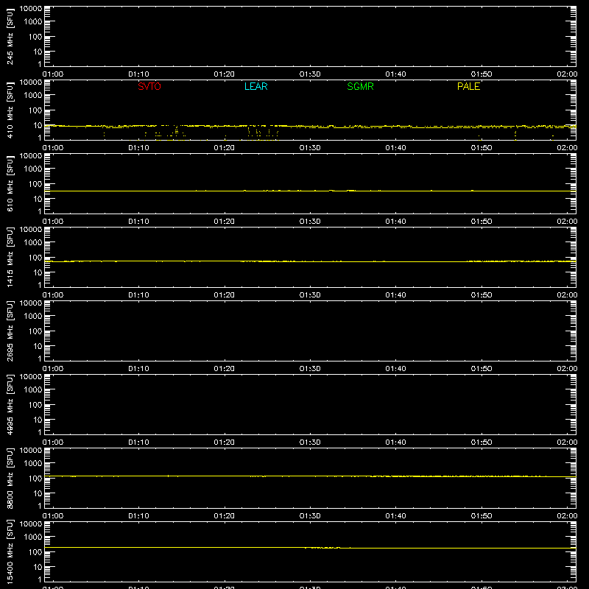Click the 100 tick label on 4995 MHz axis
Image resolution: width=589 pixels, height=589 pixels.
35,405
